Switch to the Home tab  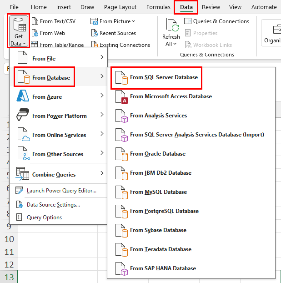tap(39, 7)
